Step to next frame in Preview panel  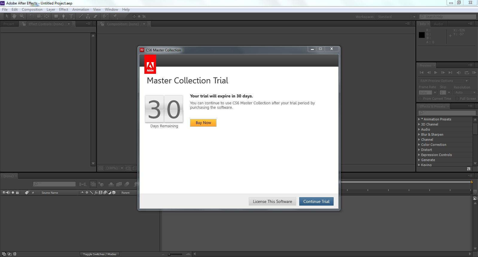click(443, 73)
